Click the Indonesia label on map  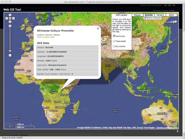coord(143,91)
